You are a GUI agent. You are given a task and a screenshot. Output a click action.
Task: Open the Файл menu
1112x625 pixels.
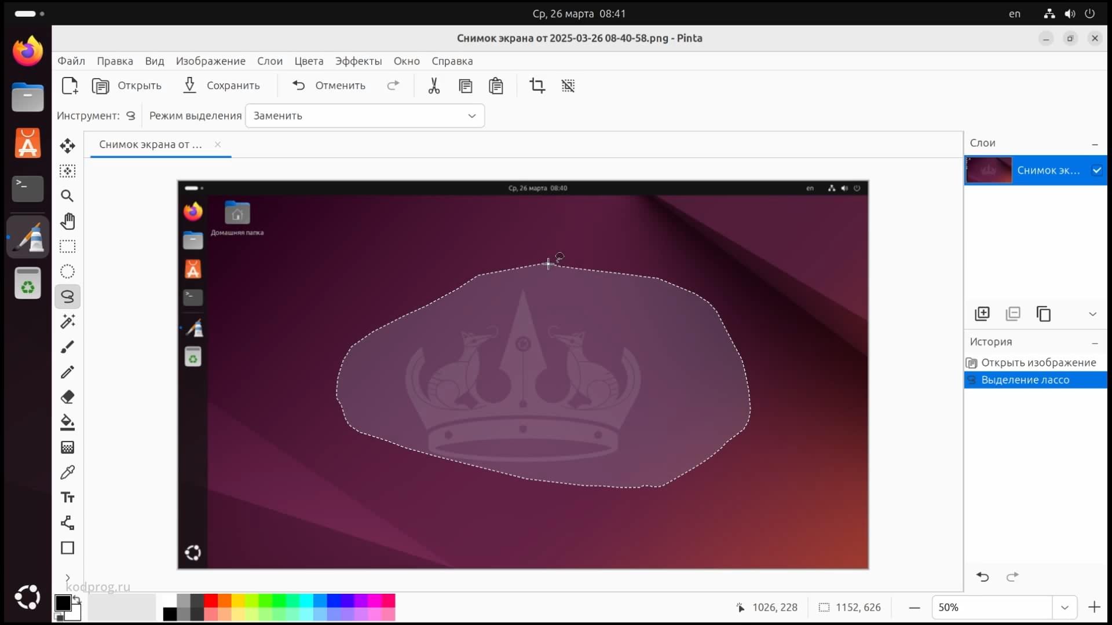[x=71, y=61]
